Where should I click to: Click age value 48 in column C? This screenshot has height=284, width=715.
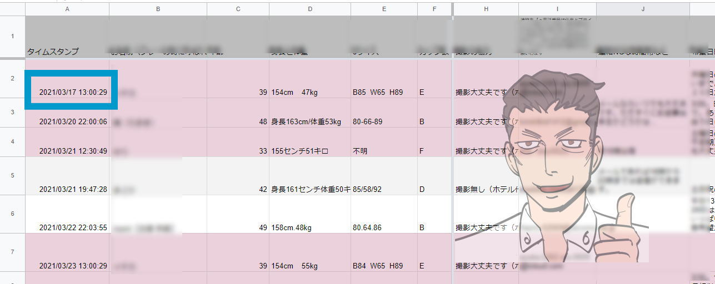click(238, 121)
